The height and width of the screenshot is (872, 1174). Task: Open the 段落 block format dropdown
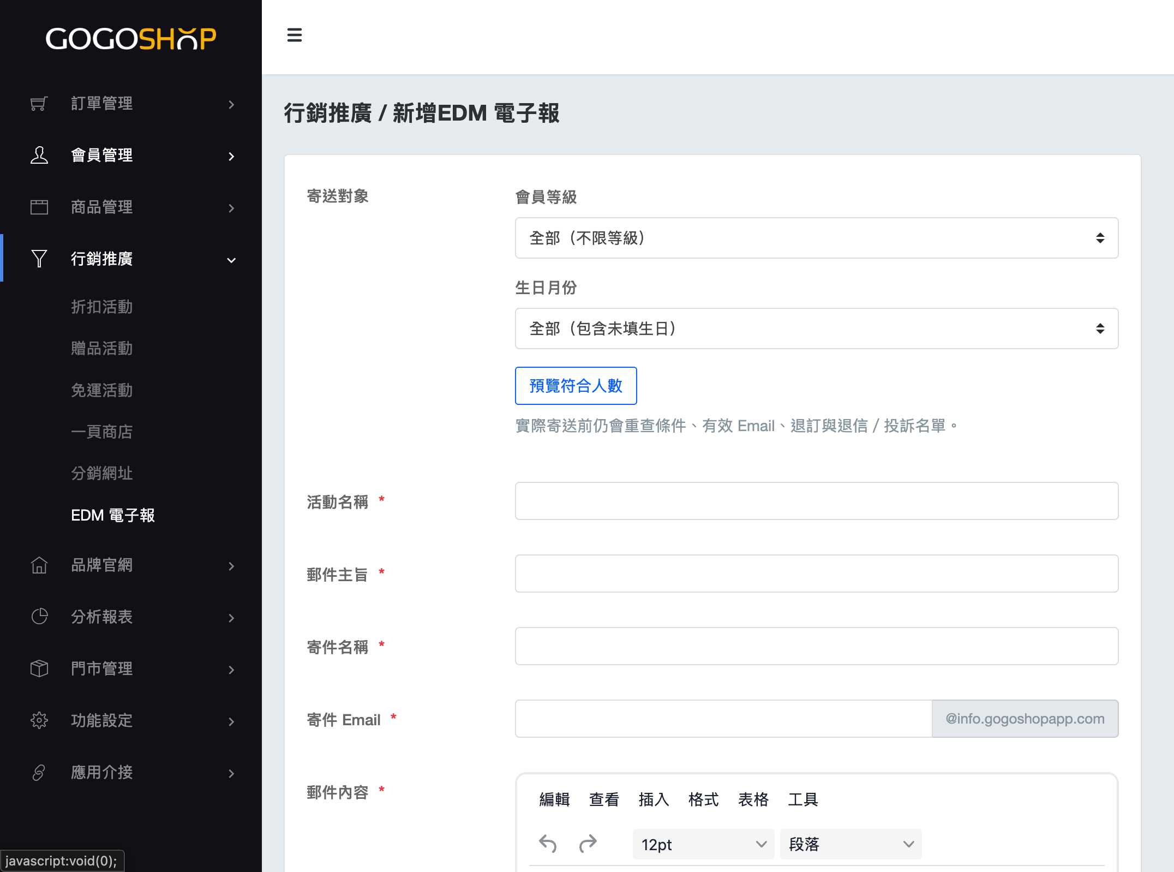pyautogui.click(x=850, y=844)
